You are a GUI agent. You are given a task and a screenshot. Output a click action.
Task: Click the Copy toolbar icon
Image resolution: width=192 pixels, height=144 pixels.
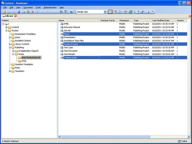(23, 12)
